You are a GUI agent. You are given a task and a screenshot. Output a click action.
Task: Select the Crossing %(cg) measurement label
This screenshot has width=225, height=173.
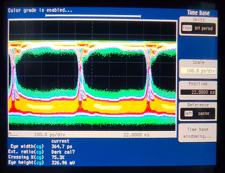coord(26,157)
